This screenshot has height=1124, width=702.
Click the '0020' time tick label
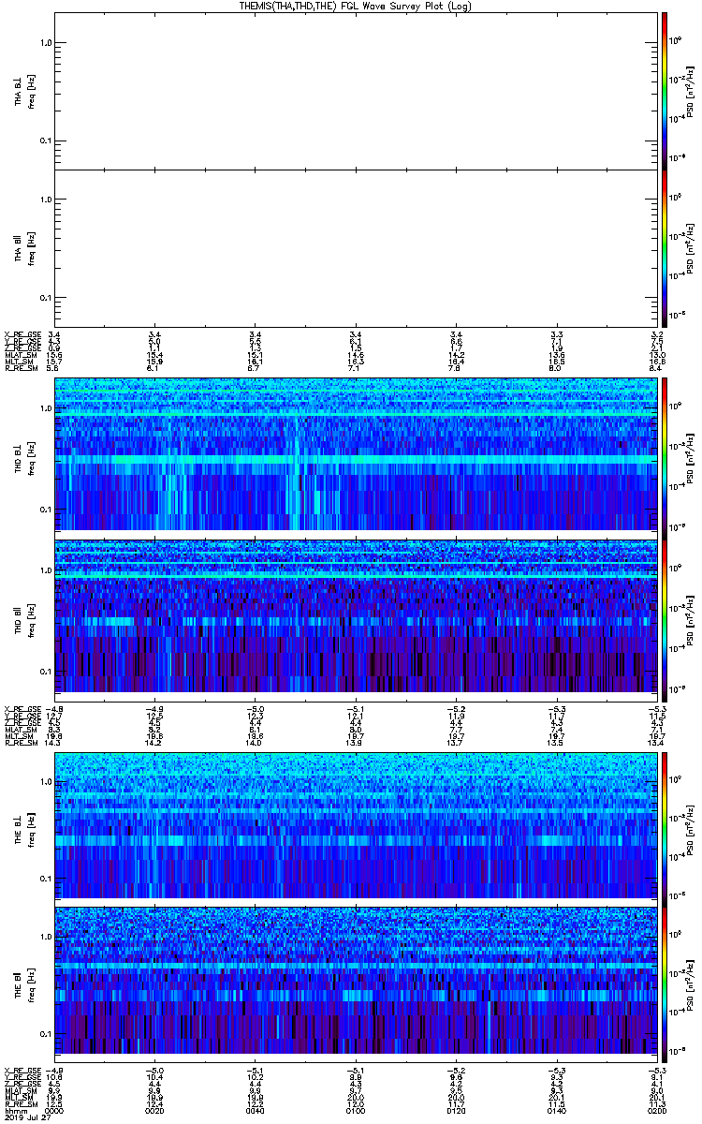point(155,1110)
